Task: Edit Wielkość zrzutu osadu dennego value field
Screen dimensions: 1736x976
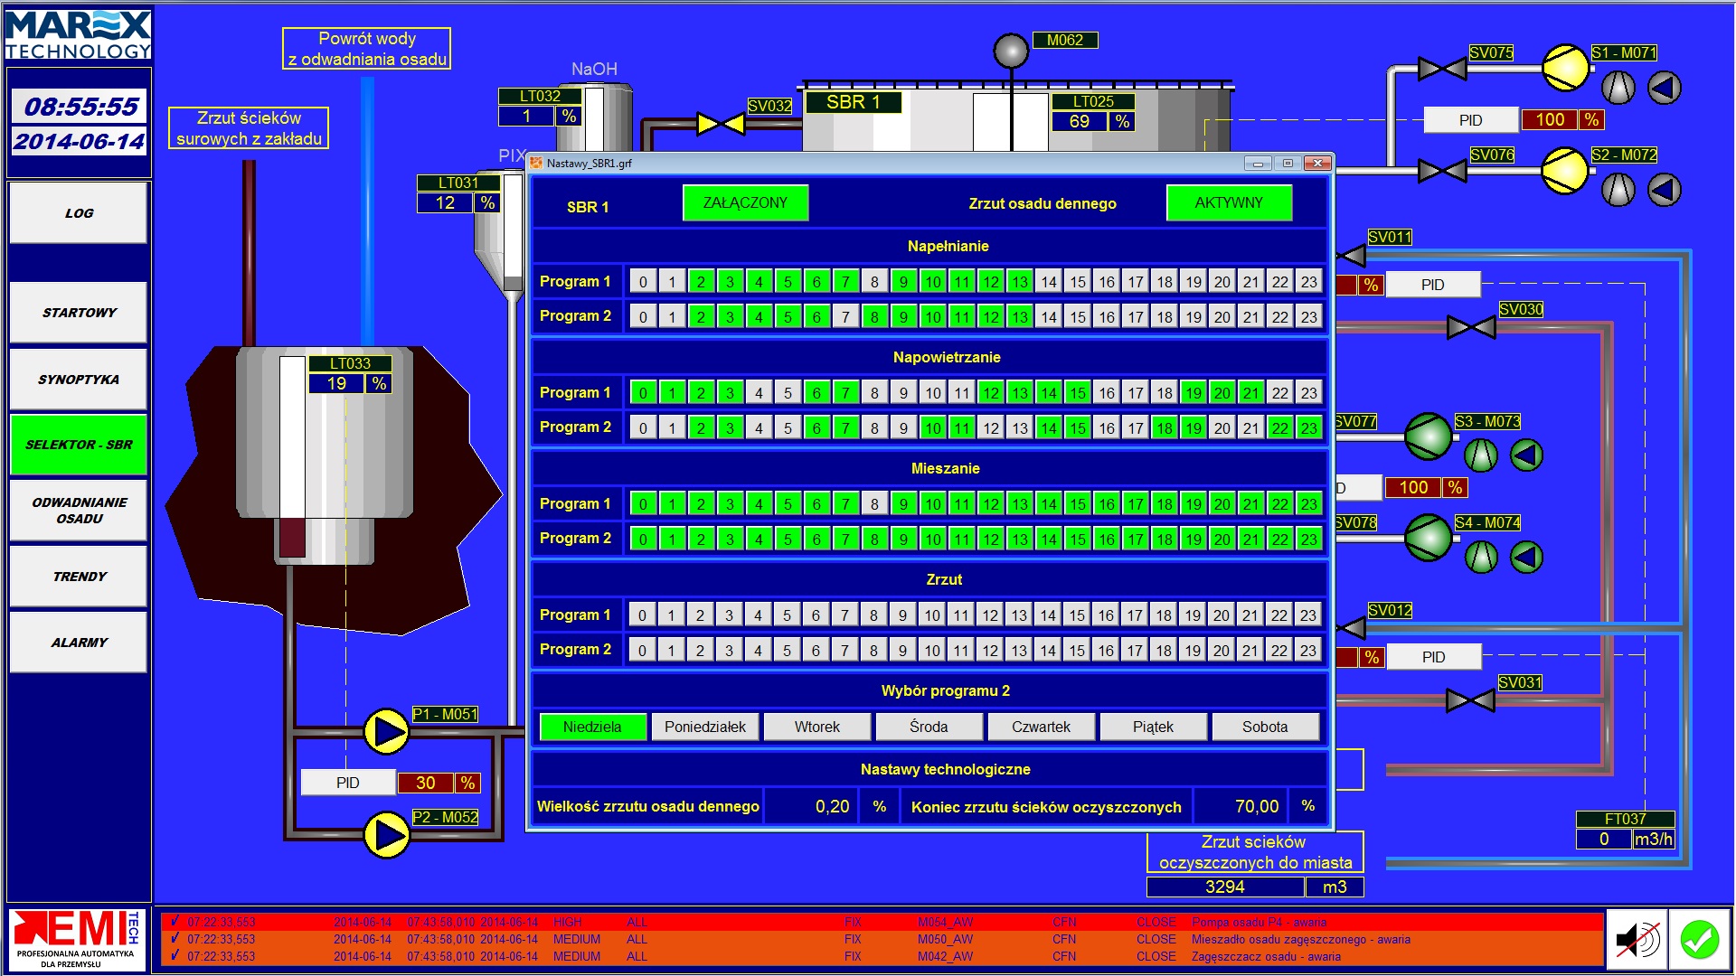Action: coord(810,806)
